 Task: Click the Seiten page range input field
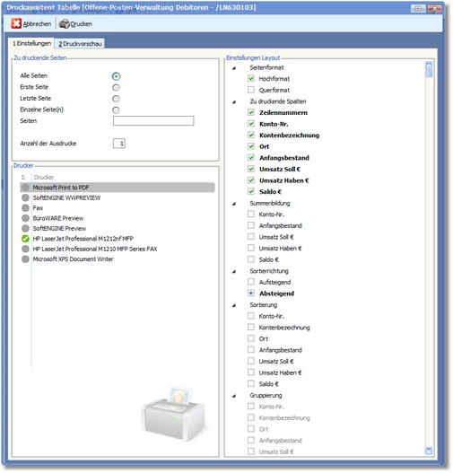pos(153,120)
